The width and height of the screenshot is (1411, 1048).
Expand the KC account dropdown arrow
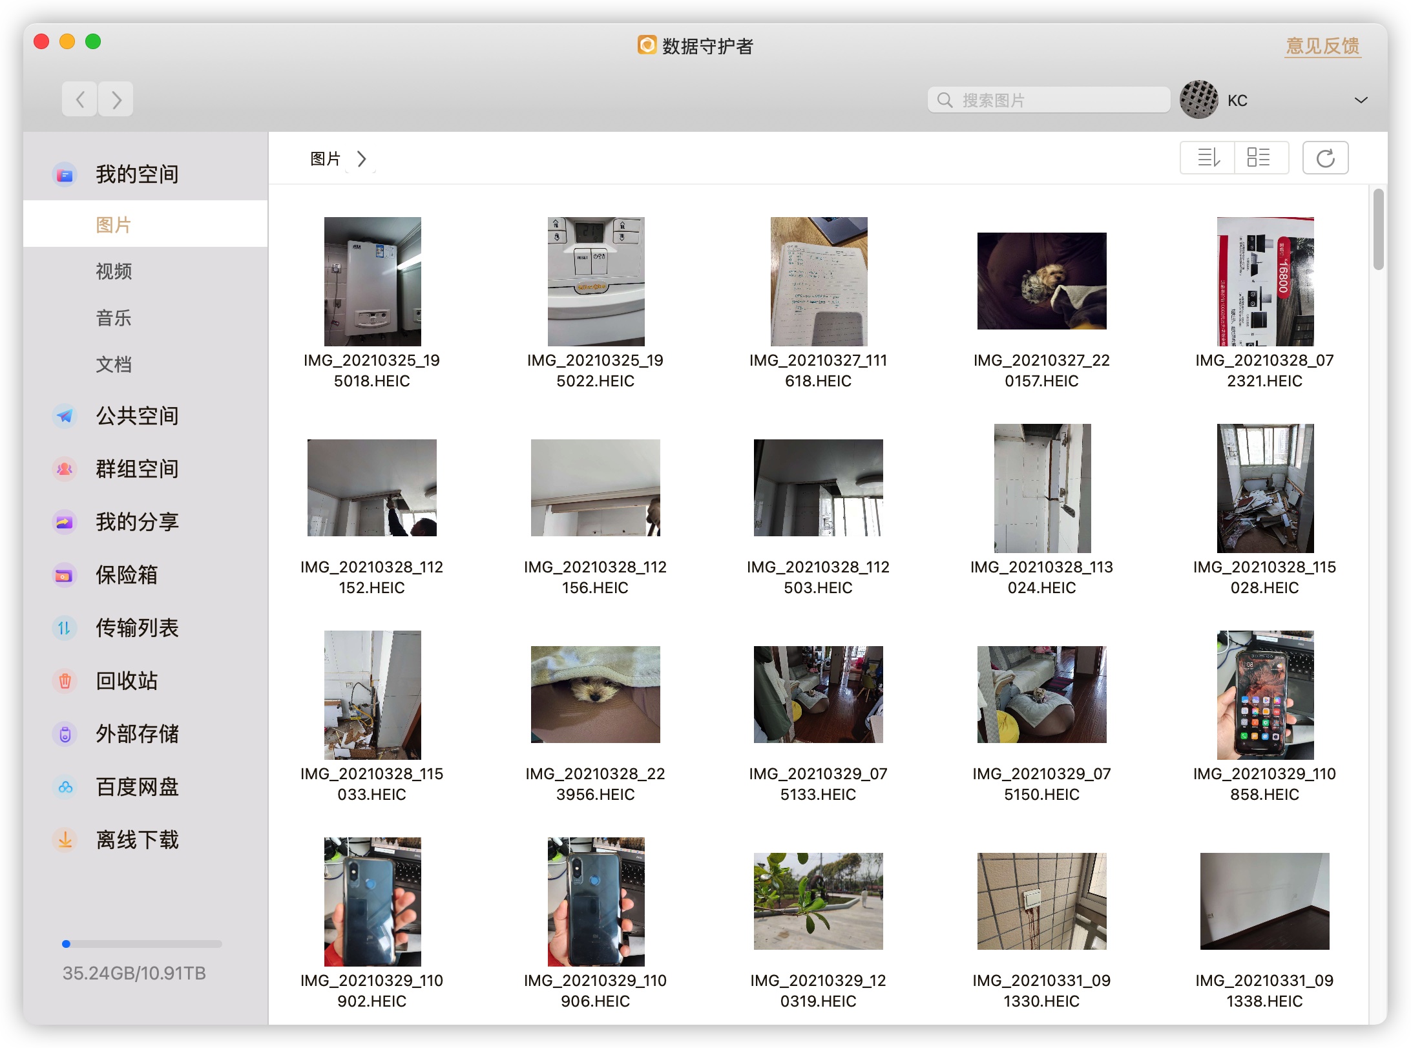tap(1361, 100)
